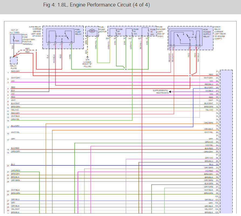Screen dimensions: 241x216
Task: Click the Supplemental Restraints arrowhead
Action: [170, 92]
